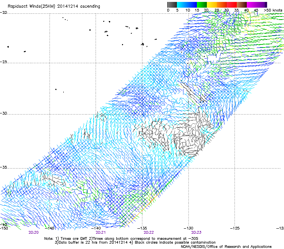This screenshot has height=249, width=284.
Task: Click the purple time label 20:20
Action: click(33, 233)
